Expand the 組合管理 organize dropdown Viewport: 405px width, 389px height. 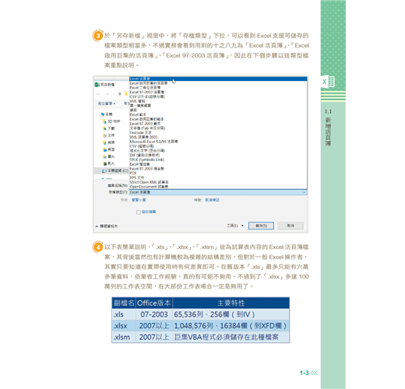(107, 103)
